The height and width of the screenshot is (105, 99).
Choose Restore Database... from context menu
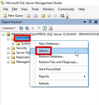tap(59, 56)
